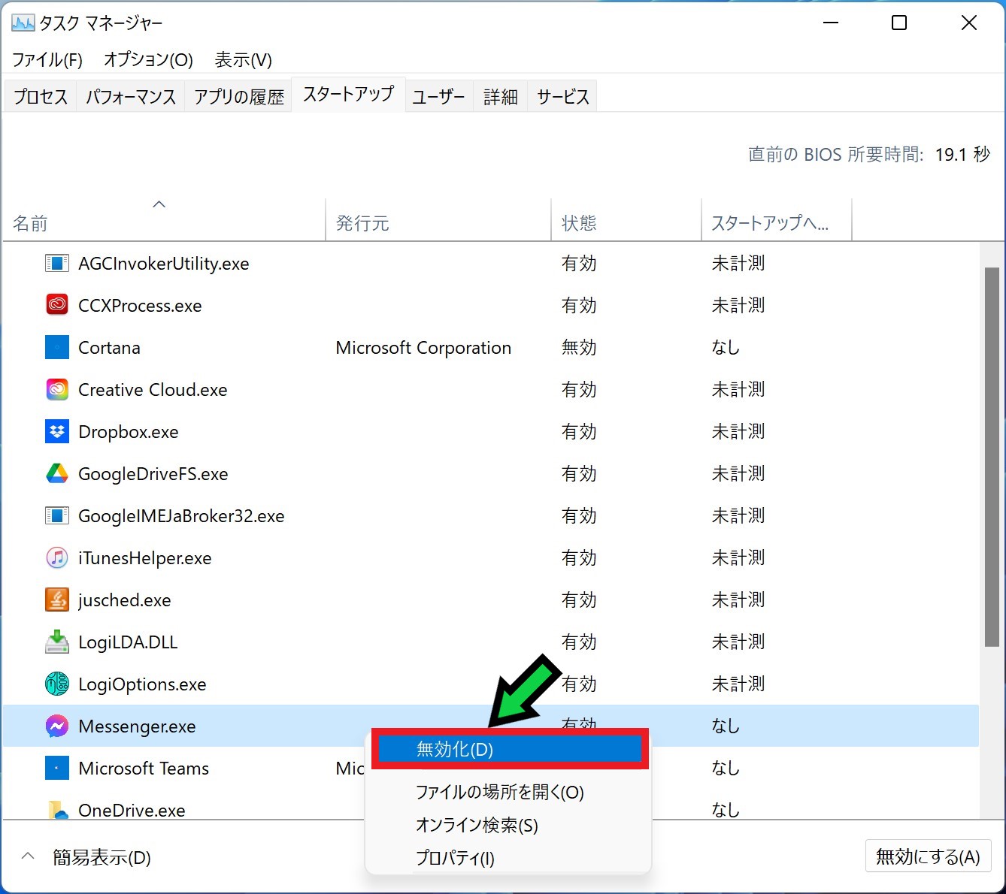
Task: Click the 有効 status of Dropbox.exe
Action: [x=579, y=432]
